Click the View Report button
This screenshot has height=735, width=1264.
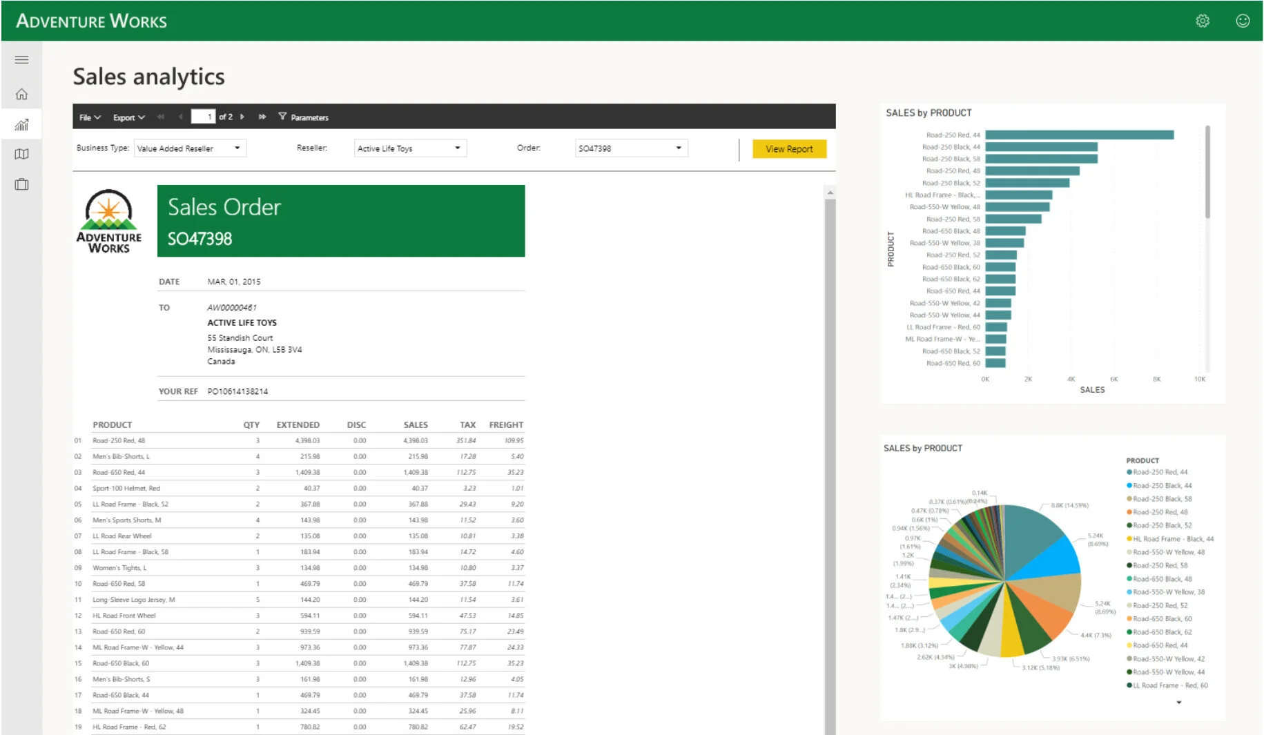(x=789, y=149)
